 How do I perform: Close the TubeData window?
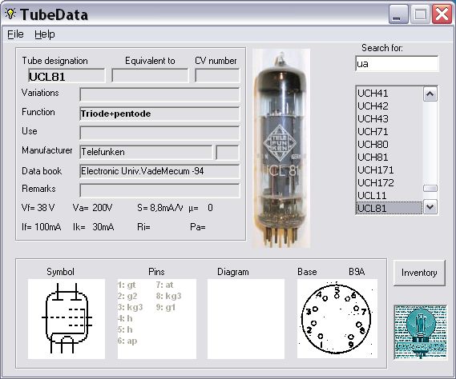point(442,14)
